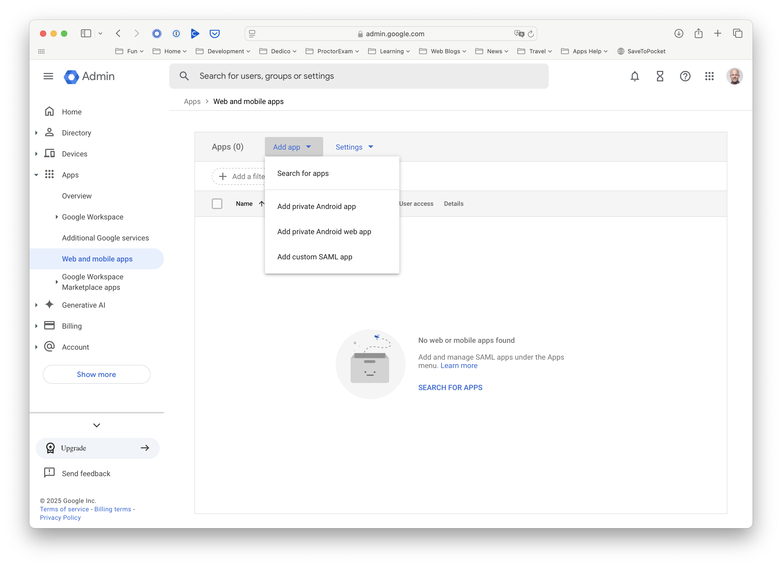Click the bookmarks bar apps grid icon
The image size is (782, 567).
[x=41, y=51]
